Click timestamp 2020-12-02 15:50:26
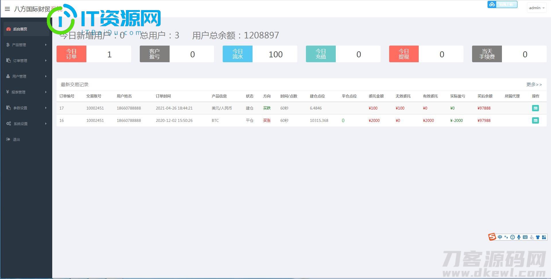This screenshot has width=551, height=279. 174,120
